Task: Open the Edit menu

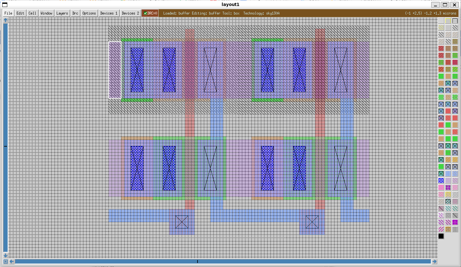Action: click(20, 13)
